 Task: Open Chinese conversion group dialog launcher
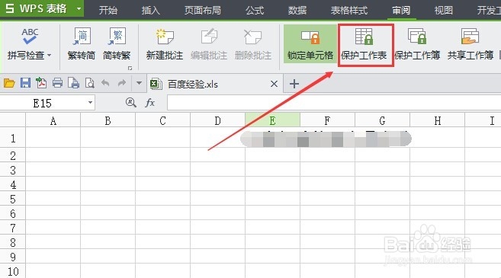130,68
